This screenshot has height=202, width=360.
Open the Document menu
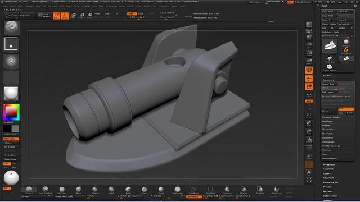coord(29,6)
